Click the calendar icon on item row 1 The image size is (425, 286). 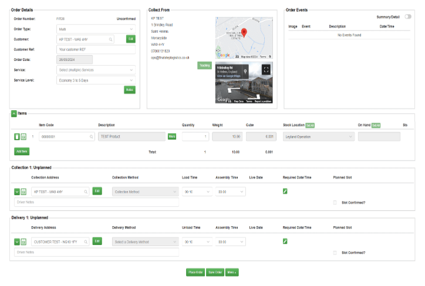[23, 137]
